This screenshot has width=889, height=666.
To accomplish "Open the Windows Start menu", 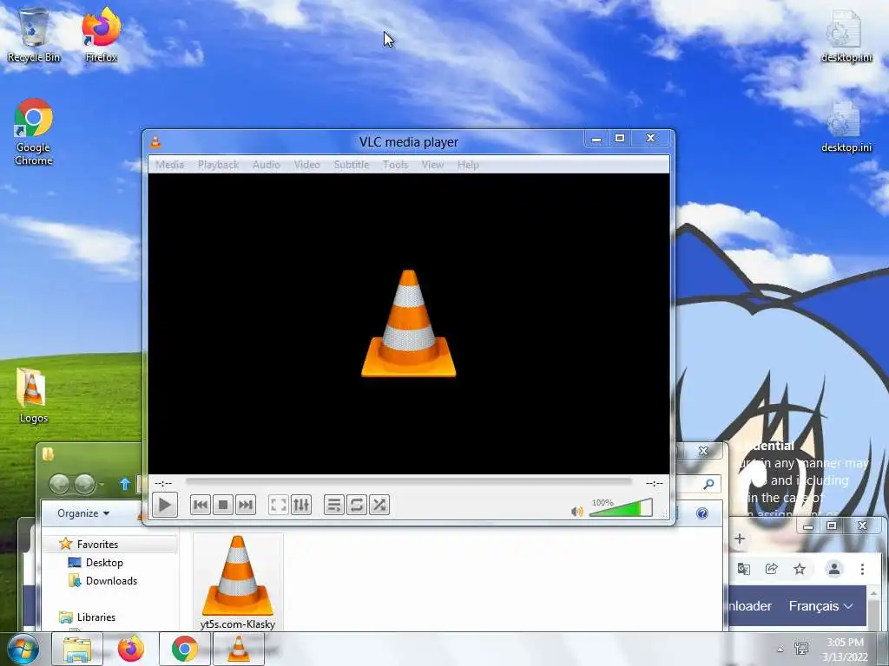I will 23,649.
